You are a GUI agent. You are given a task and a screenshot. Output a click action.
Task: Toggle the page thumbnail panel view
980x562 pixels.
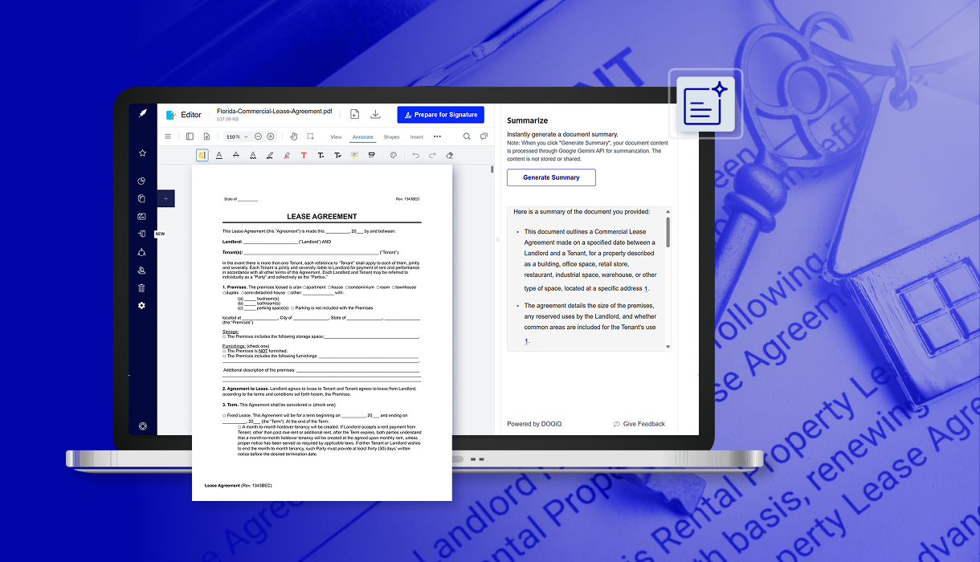pyautogui.click(x=190, y=136)
